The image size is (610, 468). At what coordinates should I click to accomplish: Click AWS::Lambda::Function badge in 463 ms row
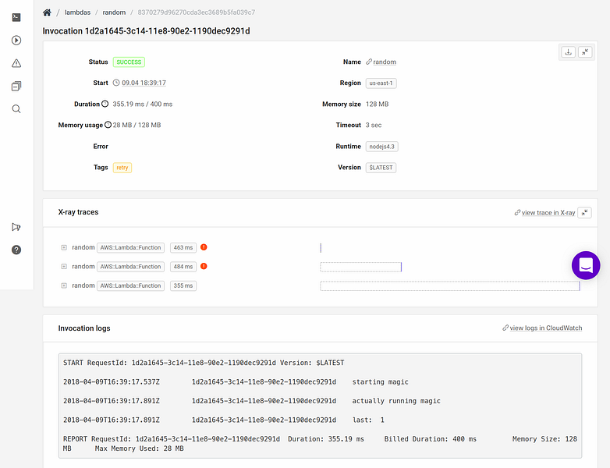131,247
